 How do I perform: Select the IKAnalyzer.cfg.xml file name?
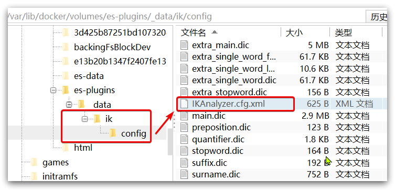click(228, 104)
